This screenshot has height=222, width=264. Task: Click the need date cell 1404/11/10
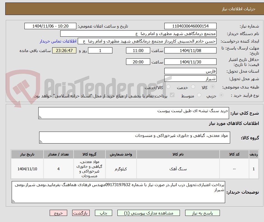pyautogui.click(x=27, y=169)
